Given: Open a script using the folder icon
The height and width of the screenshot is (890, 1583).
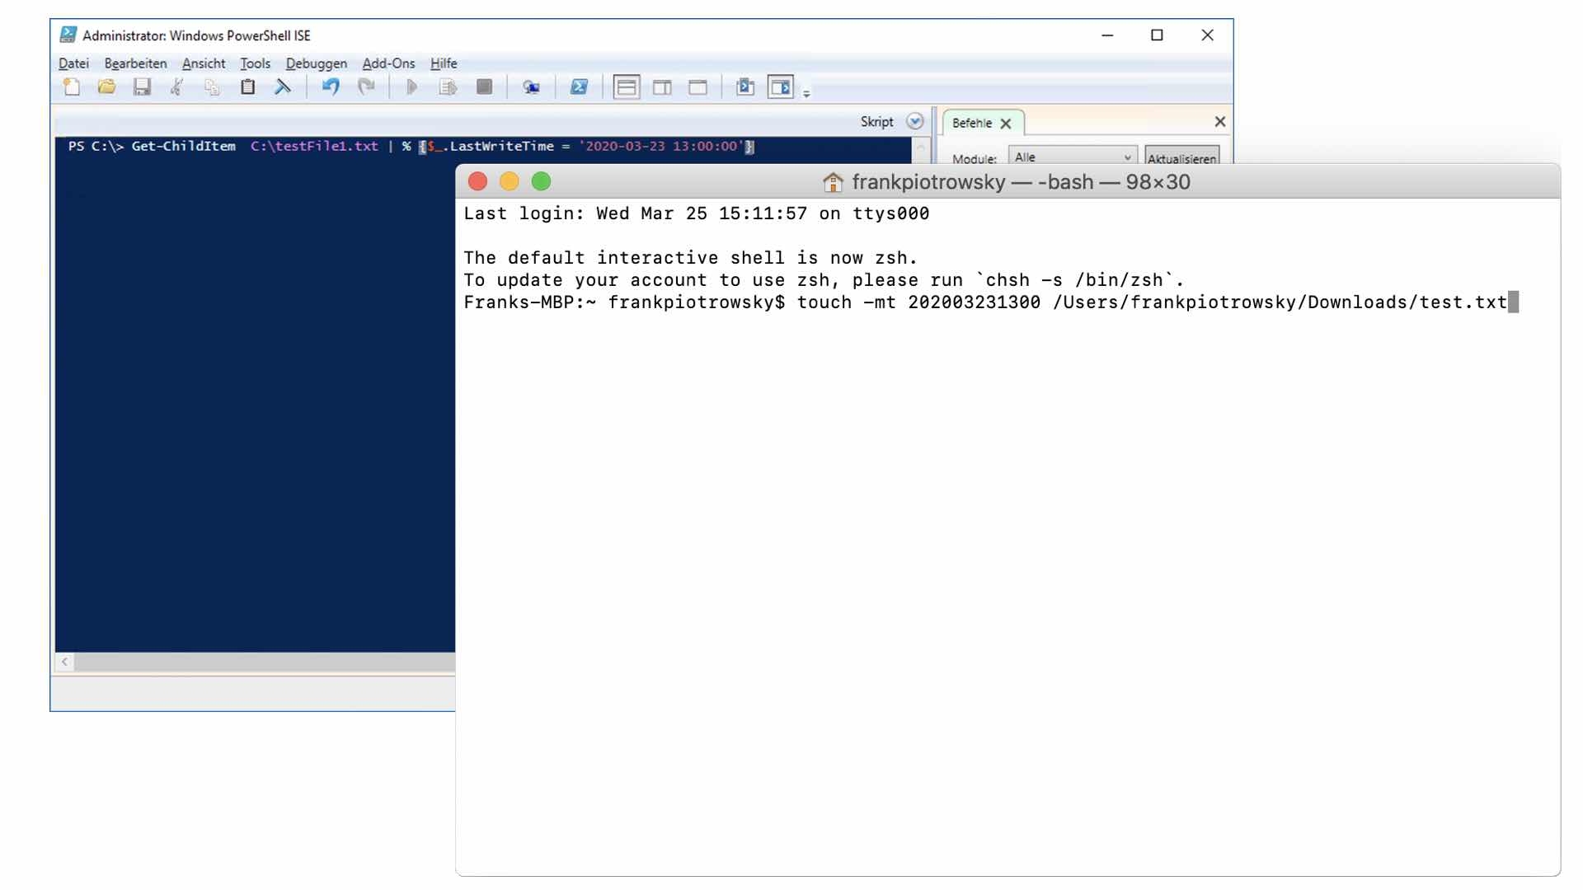Looking at the screenshot, I should [x=106, y=87].
